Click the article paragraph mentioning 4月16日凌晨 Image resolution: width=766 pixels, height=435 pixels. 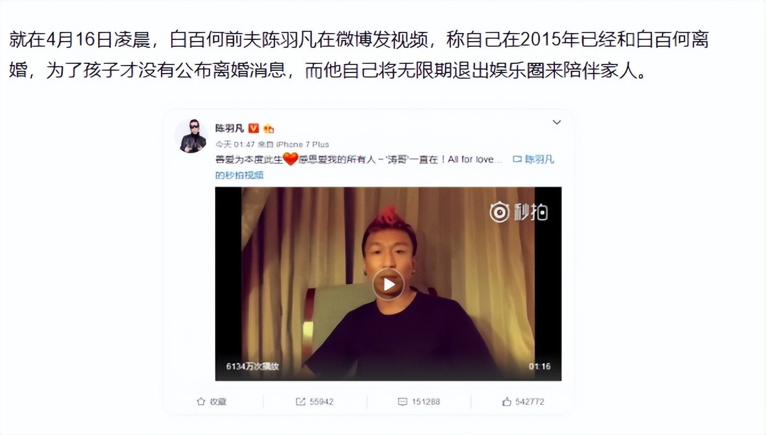(x=359, y=56)
